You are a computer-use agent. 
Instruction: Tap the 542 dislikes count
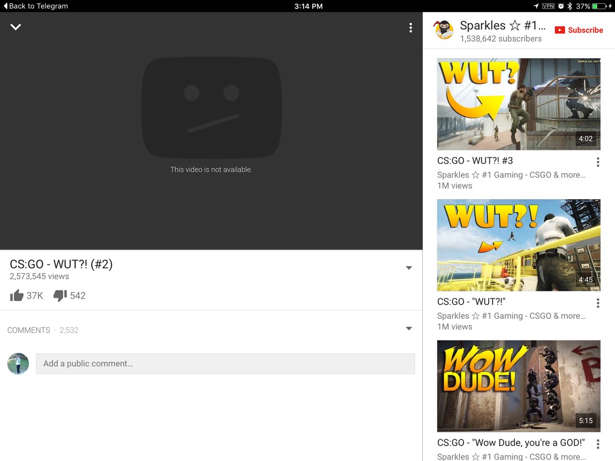78,296
